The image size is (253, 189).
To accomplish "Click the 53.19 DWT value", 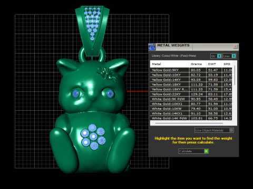I will [213, 75].
